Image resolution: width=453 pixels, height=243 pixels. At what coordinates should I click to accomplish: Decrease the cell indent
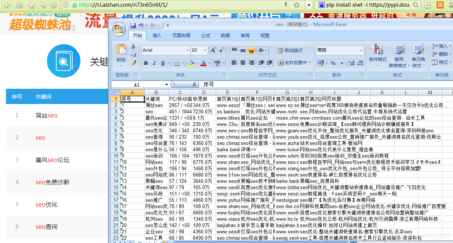point(261,63)
